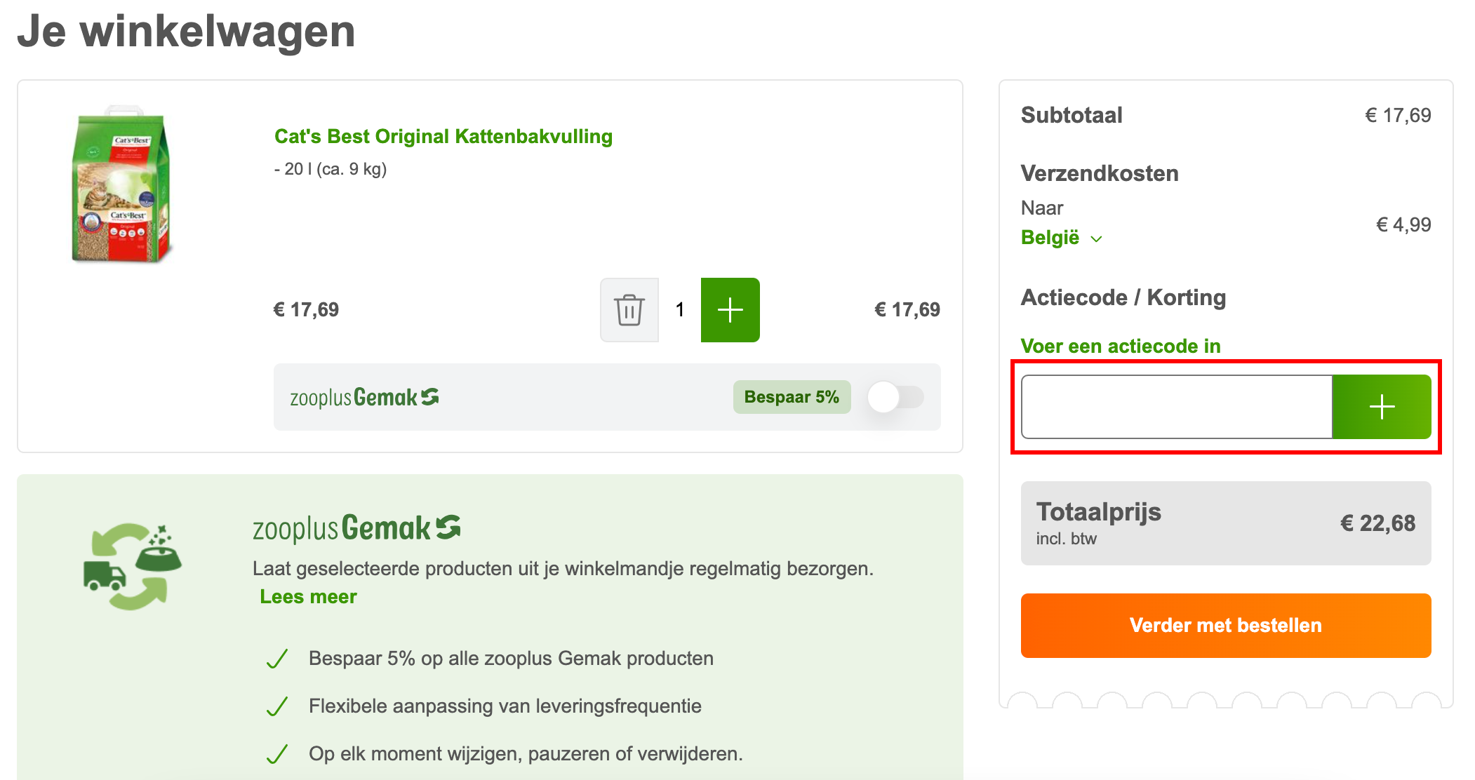1475x780 pixels.
Task: Click the trash bin icon to remove item
Action: (629, 310)
